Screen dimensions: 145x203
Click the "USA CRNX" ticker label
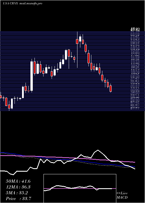click(11, 3)
